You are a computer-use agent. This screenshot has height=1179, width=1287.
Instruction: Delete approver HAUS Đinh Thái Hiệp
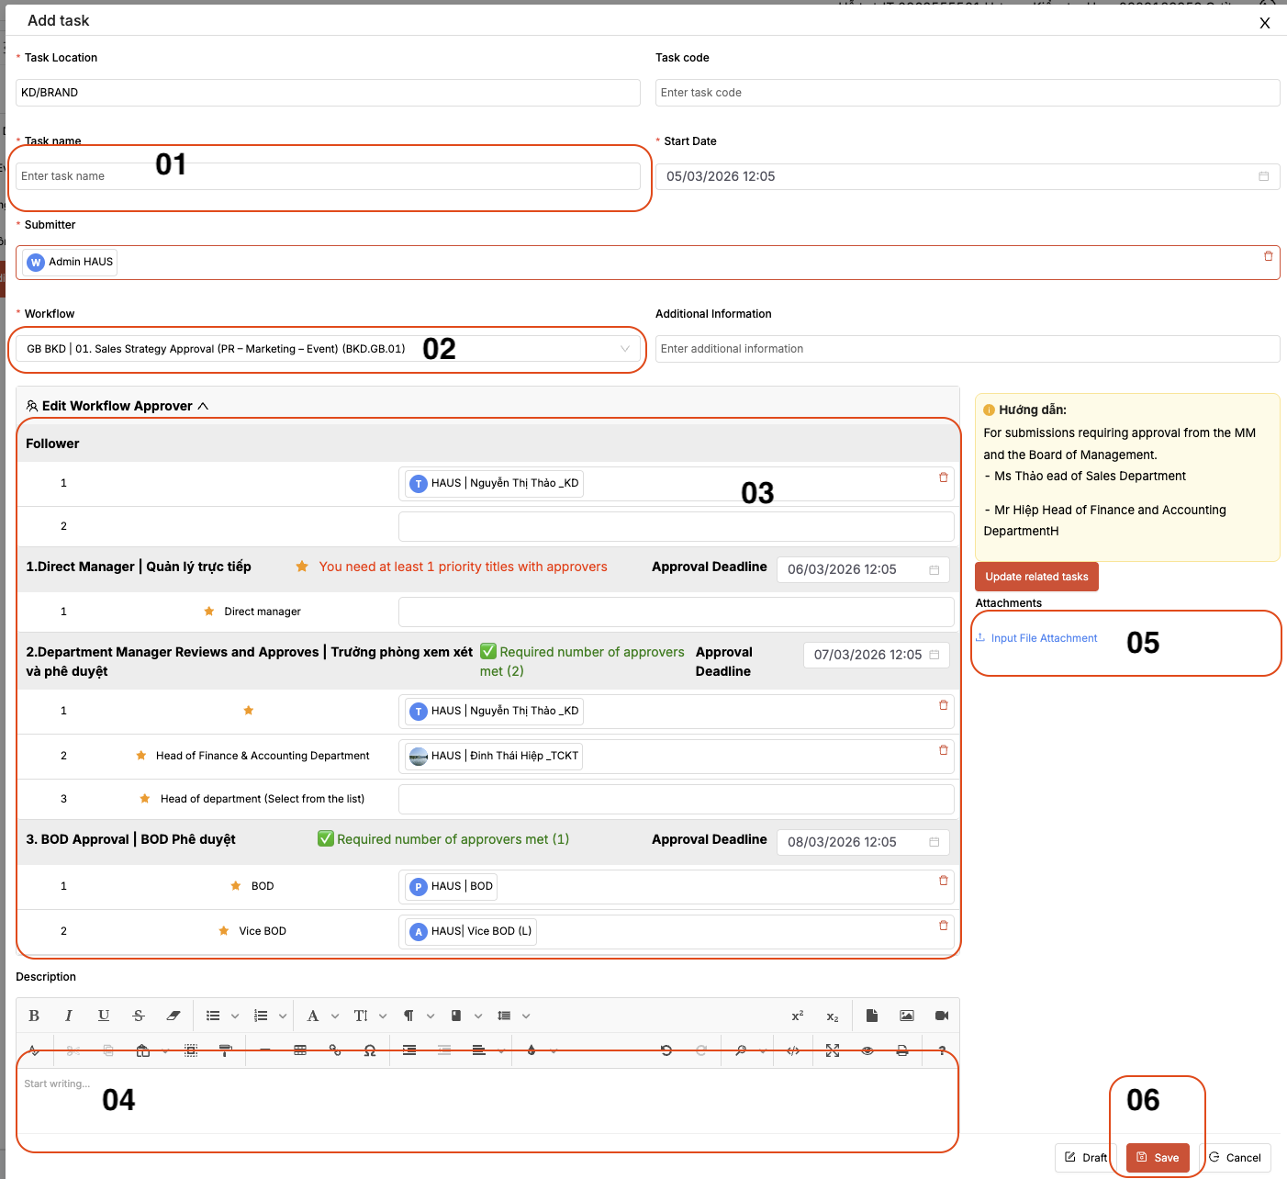point(943,750)
